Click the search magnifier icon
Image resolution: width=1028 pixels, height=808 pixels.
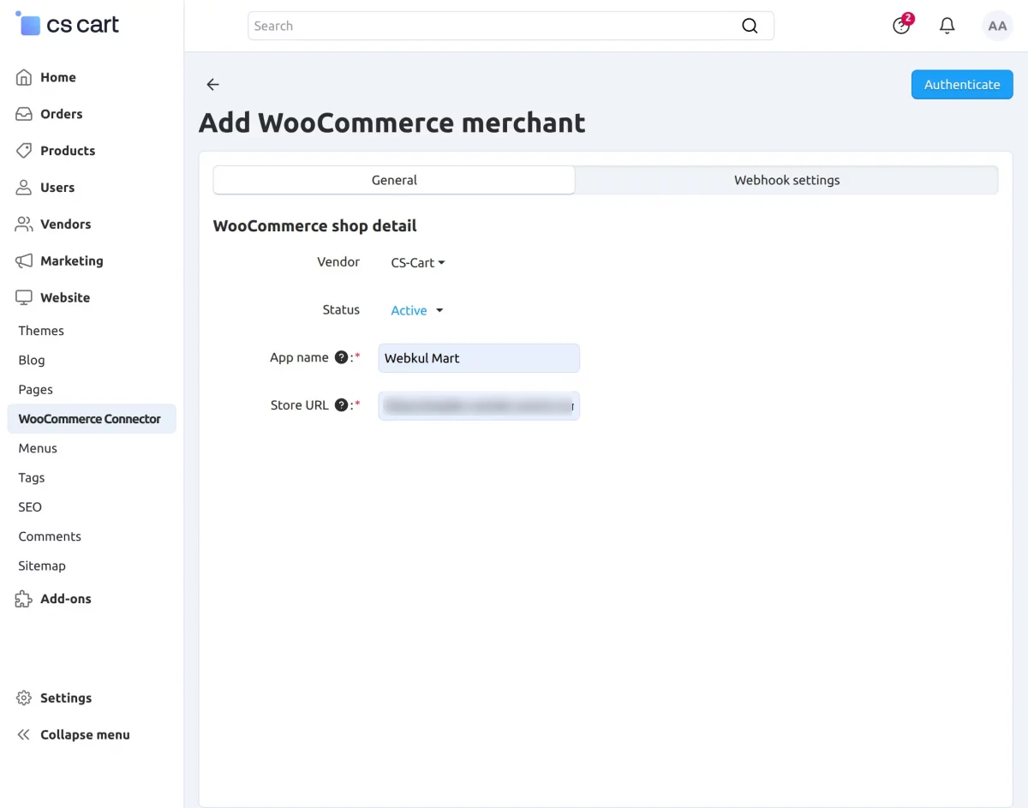750,26
